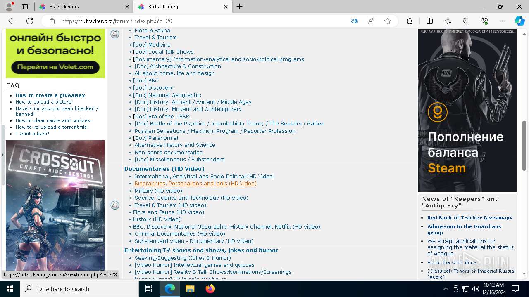Viewport: 529px width, 297px height.
Task: Open a new tab with plus
Action: pos(240,7)
